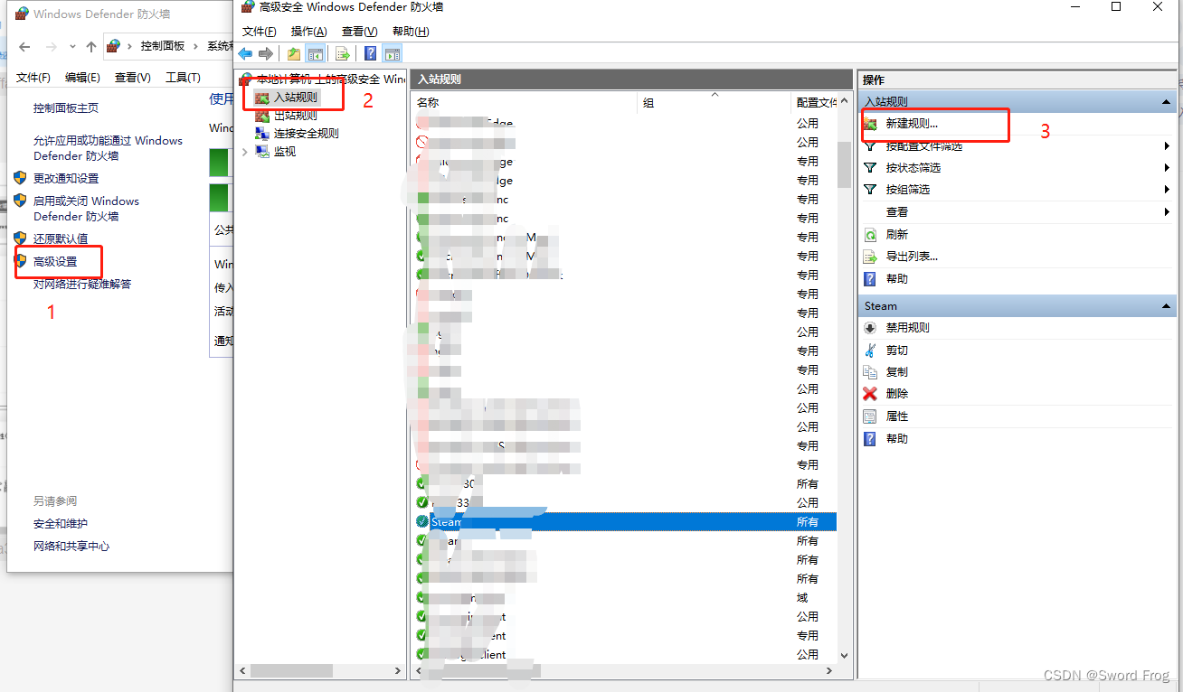
Task: Click 启用或关闭 Windows Defender 防火墙 link
Action: [x=87, y=209]
